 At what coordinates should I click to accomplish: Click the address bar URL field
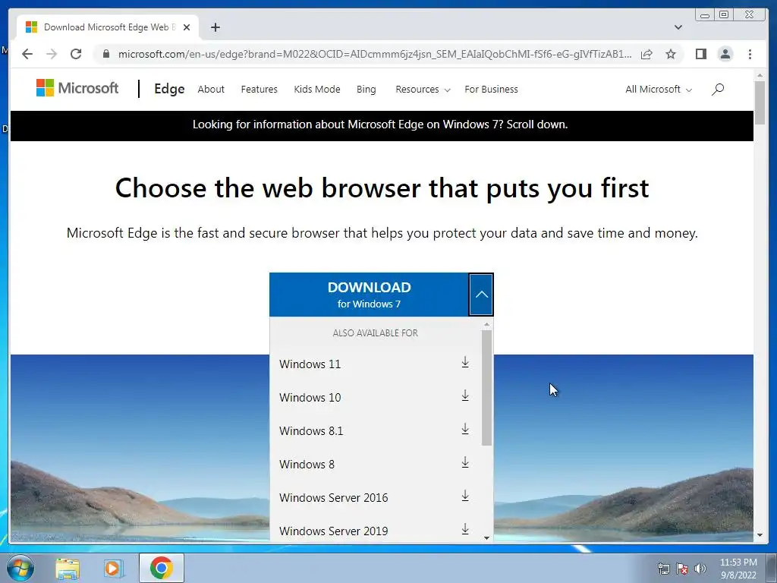point(375,54)
